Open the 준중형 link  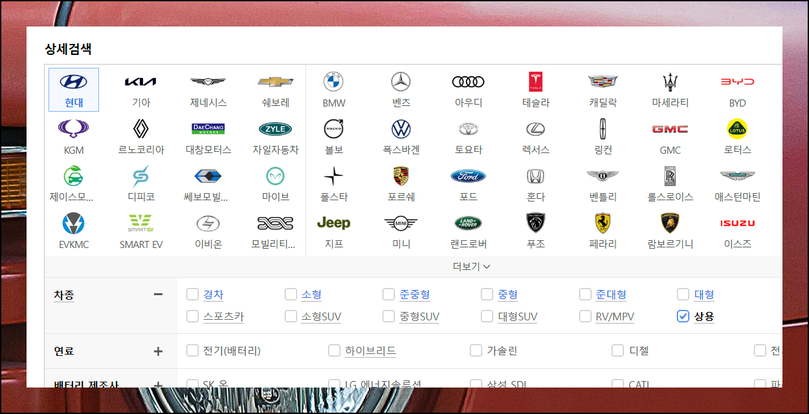415,295
